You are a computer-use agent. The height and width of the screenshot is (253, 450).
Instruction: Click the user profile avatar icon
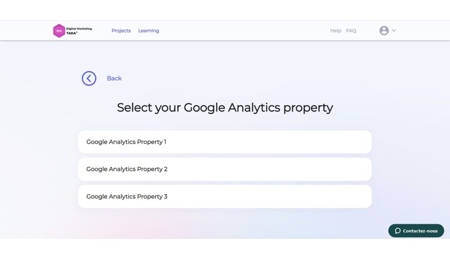[384, 30]
